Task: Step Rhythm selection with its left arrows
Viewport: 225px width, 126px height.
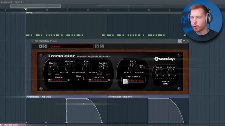Action: (90, 80)
